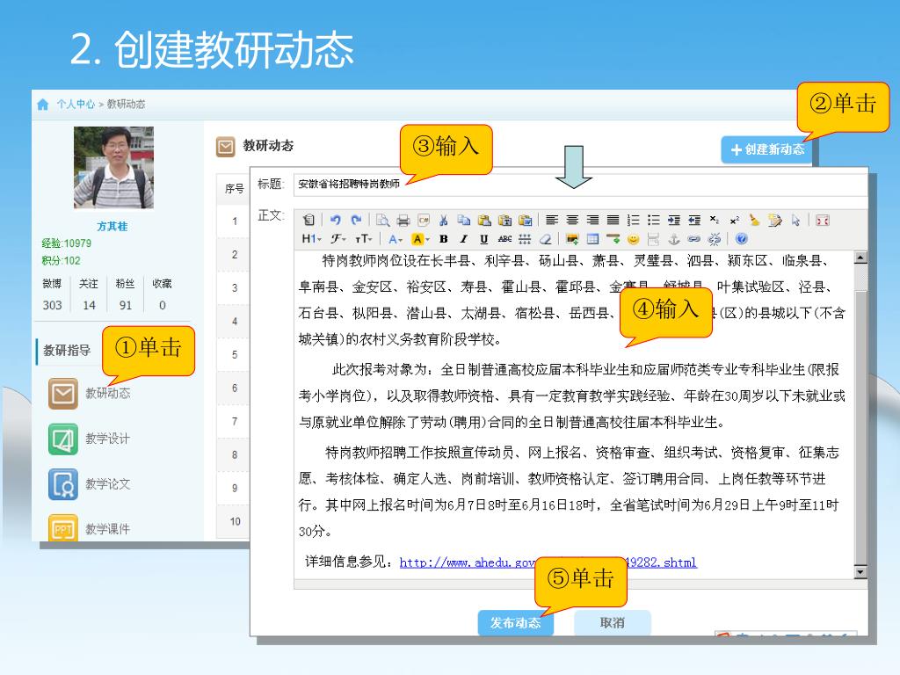The height and width of the screenshot is (675, 900).
Task: Insert a horizontal rule
Action: click(613, 238)
